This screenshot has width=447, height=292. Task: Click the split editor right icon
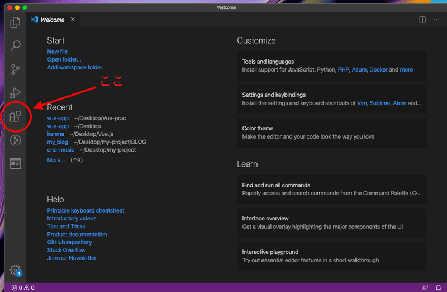click(422, 20)
